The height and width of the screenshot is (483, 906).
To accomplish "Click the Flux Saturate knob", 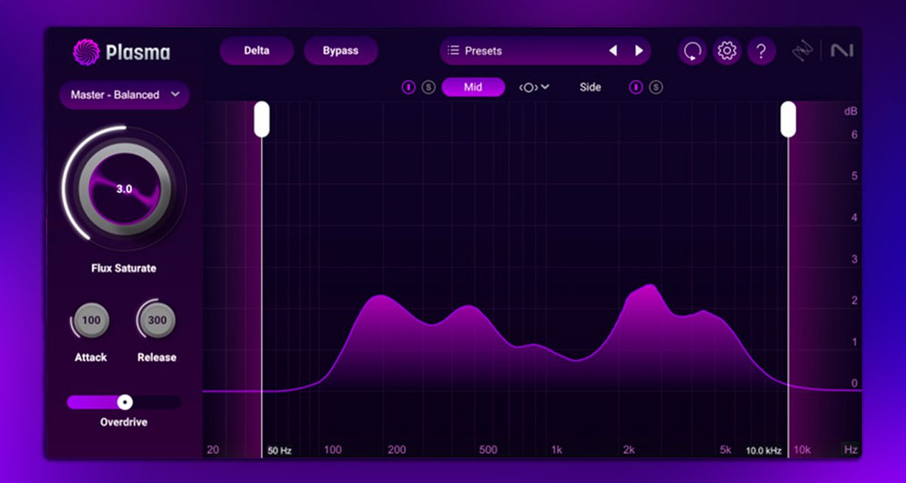I will 124,189.
